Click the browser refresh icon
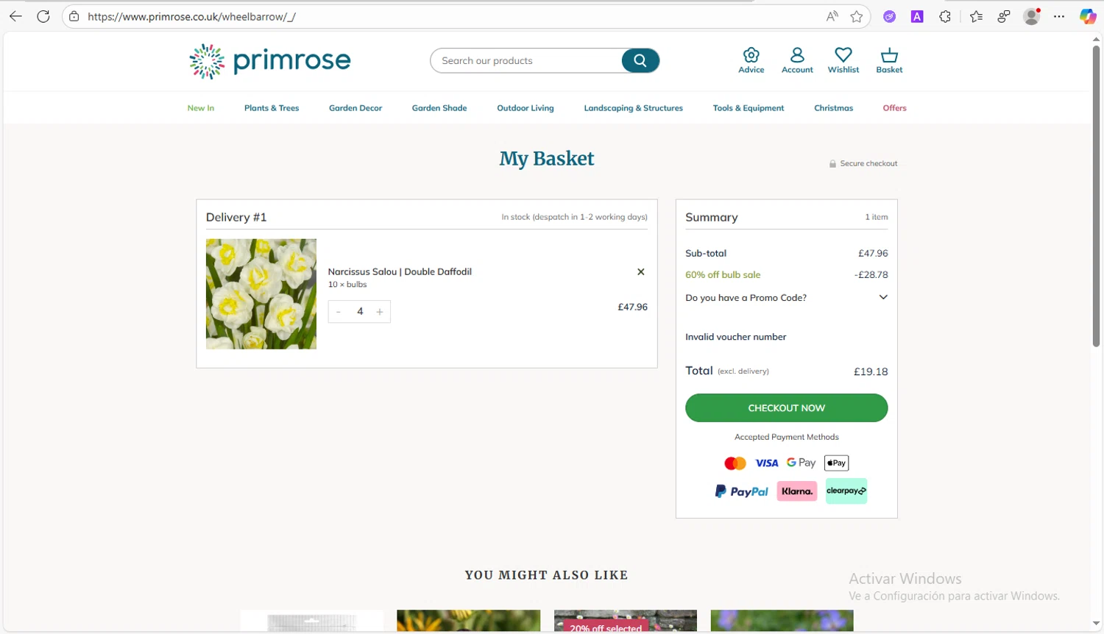1104x634 pixels. [43, 16]
